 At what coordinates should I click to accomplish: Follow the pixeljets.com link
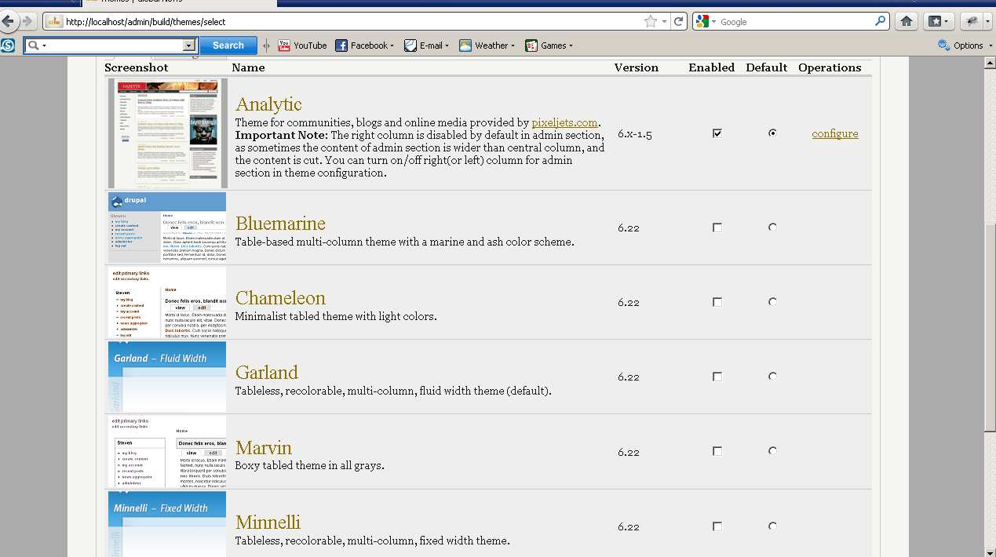point(565,122)
